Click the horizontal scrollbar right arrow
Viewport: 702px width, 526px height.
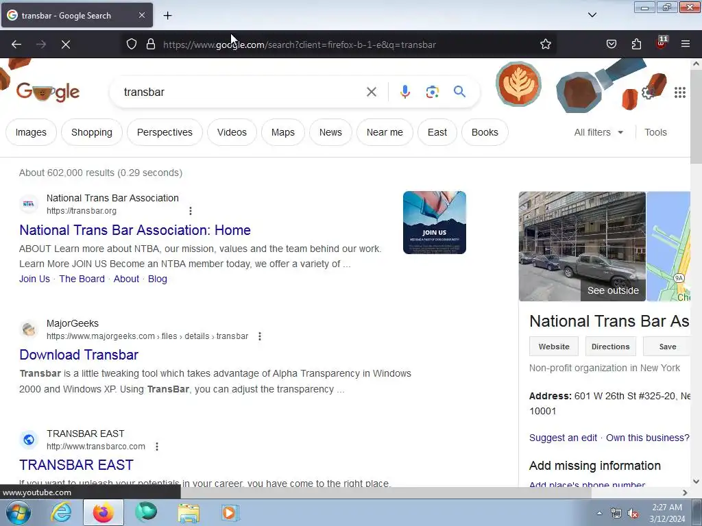685,492
